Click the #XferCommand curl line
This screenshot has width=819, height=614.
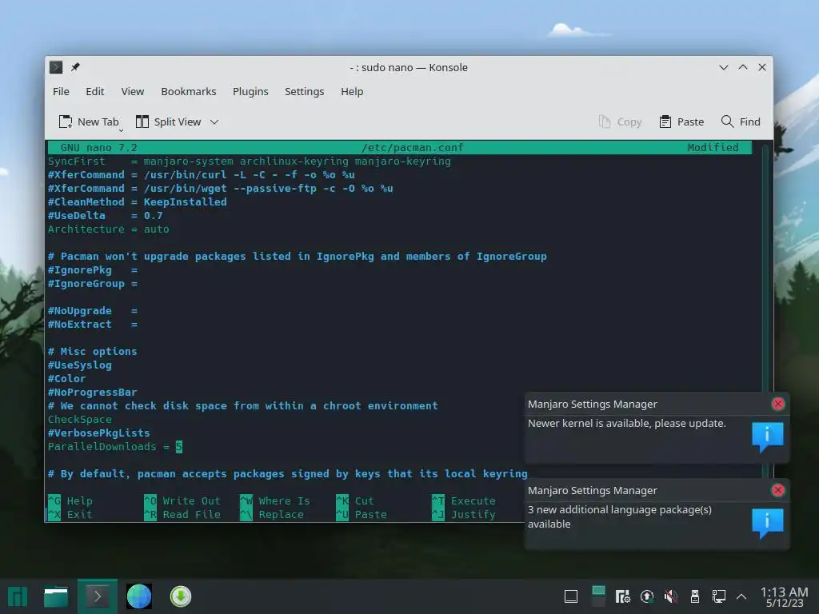(201, 175)
